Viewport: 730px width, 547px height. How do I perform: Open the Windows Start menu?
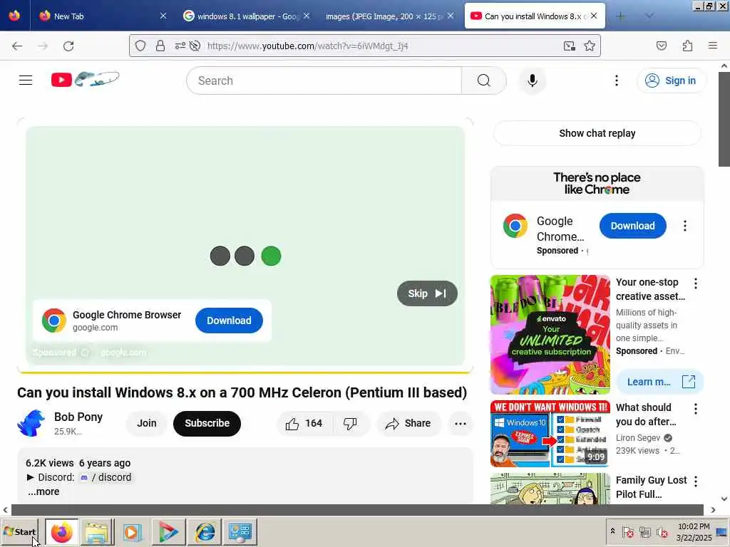coord(19,531)
